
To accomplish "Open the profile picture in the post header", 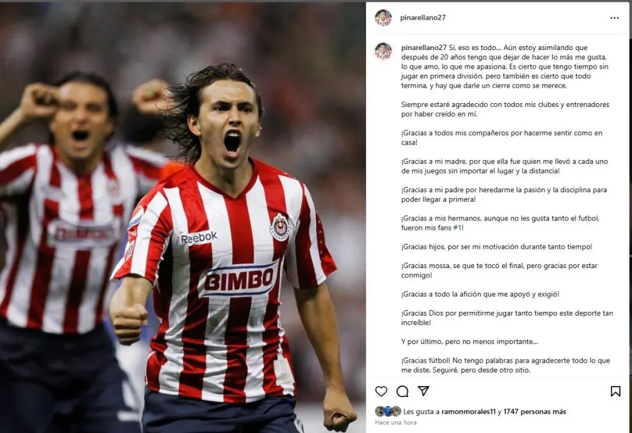I will click(383, 18).
